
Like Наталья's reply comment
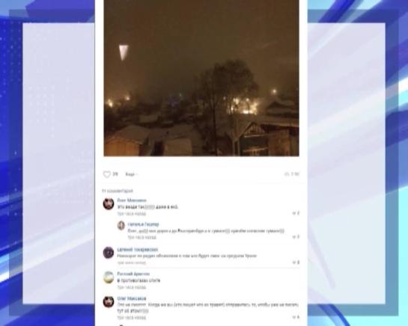coord(296,237)
